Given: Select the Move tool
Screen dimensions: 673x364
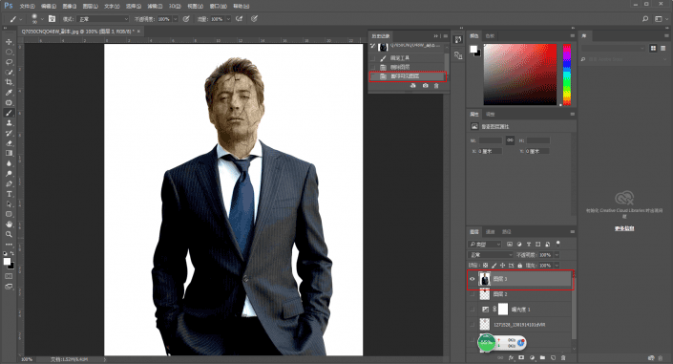Looking at the screenshot, I should coord(9,42).
